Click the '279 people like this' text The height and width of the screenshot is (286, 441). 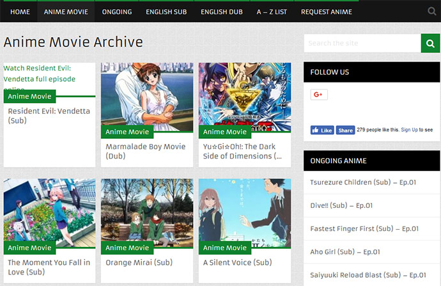[x=378, y=130]
